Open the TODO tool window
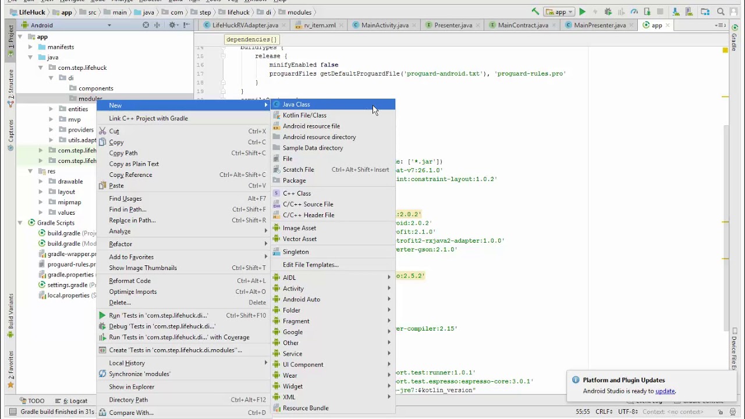 point(32,401)
